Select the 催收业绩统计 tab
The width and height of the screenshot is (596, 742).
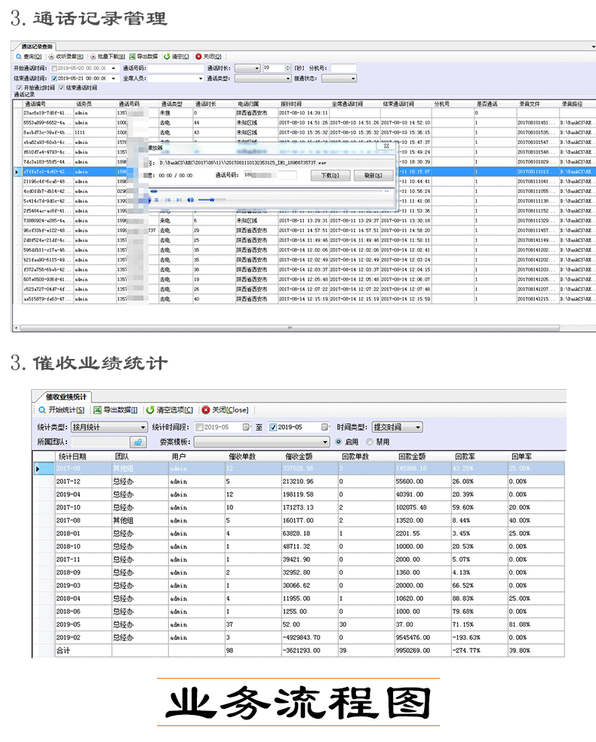(x=66, y=397)
